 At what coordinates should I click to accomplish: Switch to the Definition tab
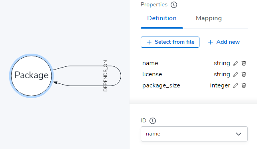(x=162, y=18)
